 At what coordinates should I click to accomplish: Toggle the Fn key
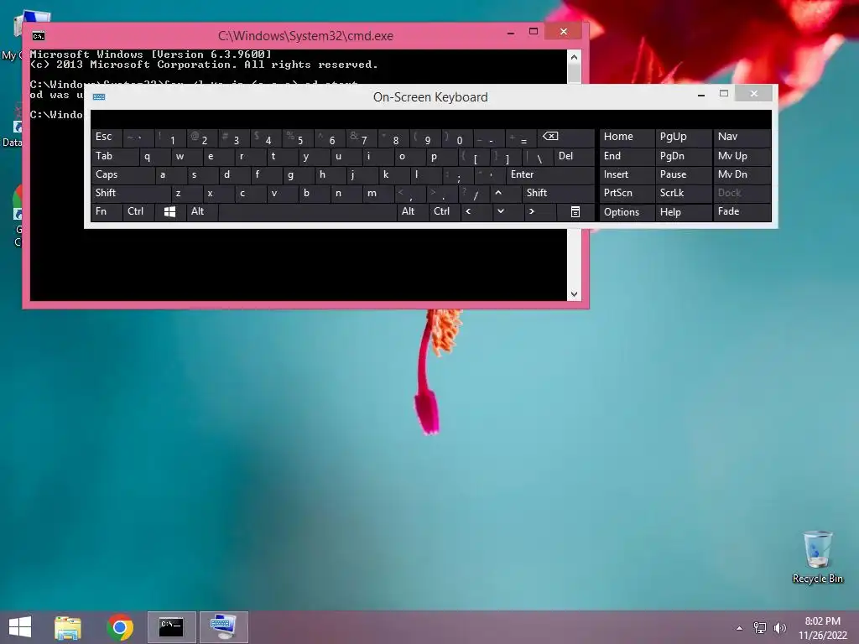coord(107,212)
